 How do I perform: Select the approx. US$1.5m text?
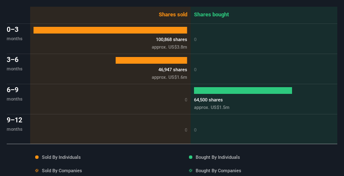212,107
